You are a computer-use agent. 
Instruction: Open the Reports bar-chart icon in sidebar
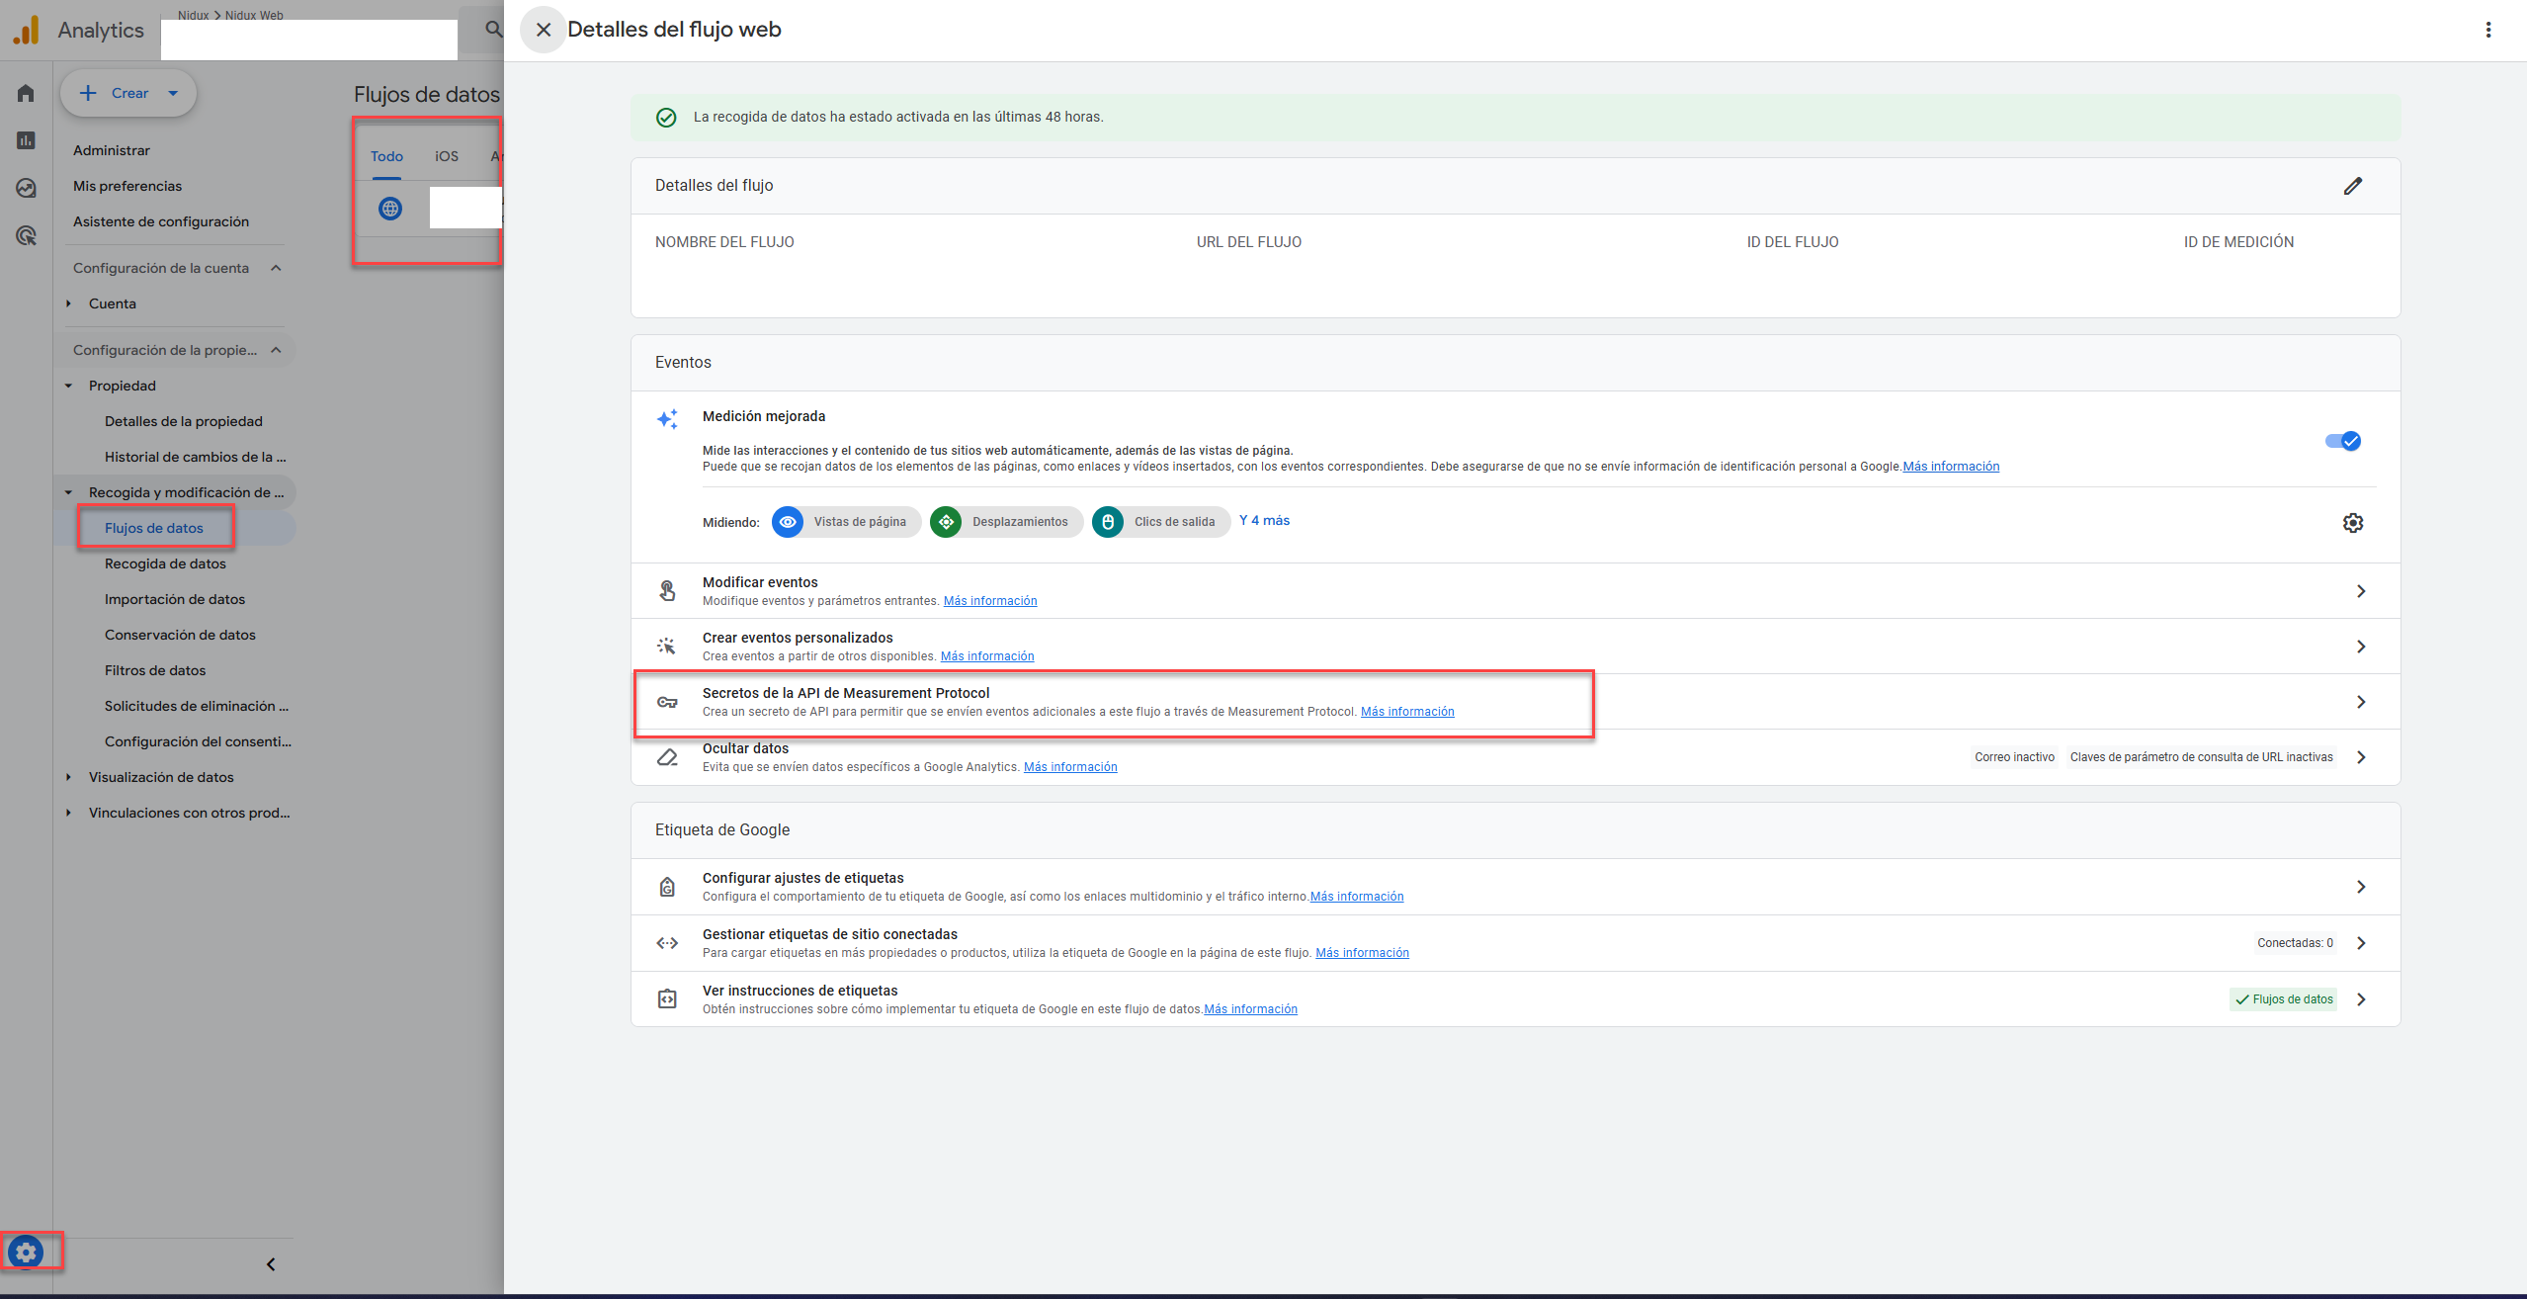click(26, 140)
